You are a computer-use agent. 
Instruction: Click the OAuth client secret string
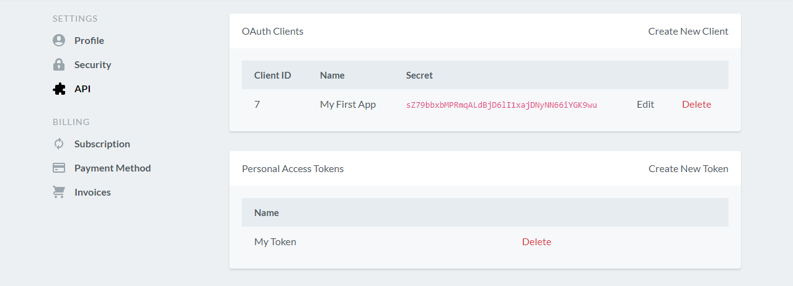(x=501, y=105)
